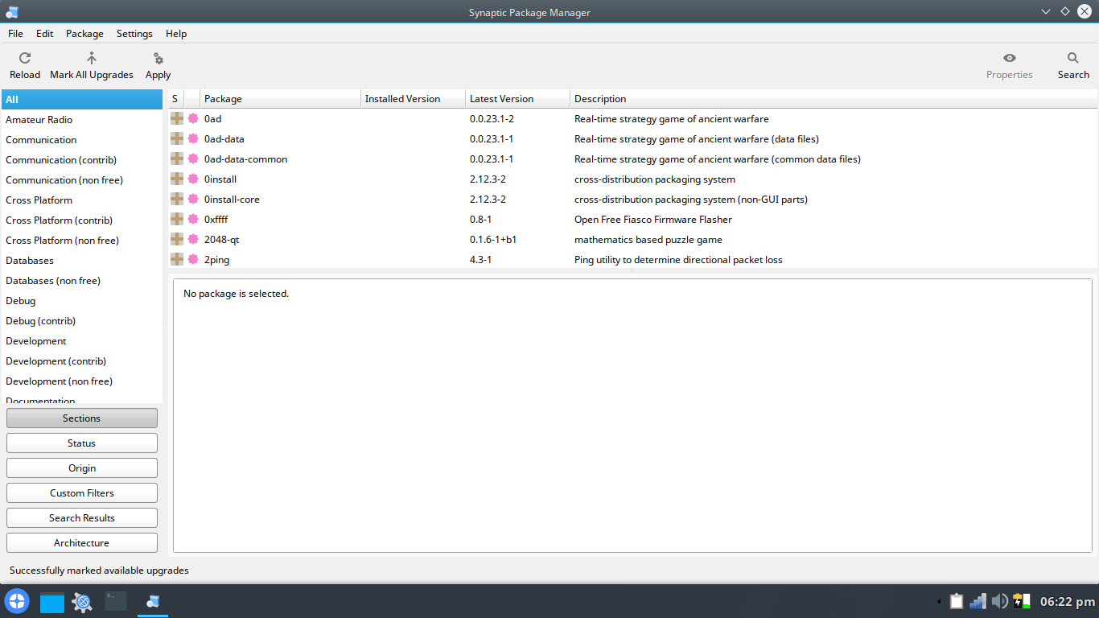
Task: Toggle the status box for 2ping
Action: click(177, 259)
